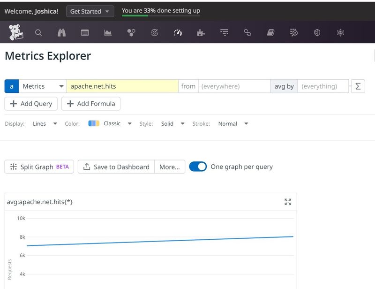375x289 pixels.
Task: Click the green setup progress bar
Action: coord(135,16)
